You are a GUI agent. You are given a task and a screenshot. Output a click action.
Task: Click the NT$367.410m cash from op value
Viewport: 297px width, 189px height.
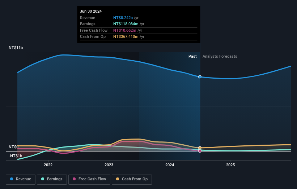tap(126, 37)
